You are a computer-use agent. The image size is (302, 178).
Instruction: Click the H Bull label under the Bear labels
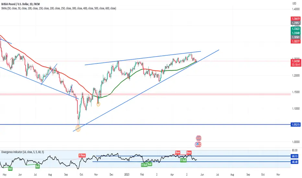[x=183, y=160]
